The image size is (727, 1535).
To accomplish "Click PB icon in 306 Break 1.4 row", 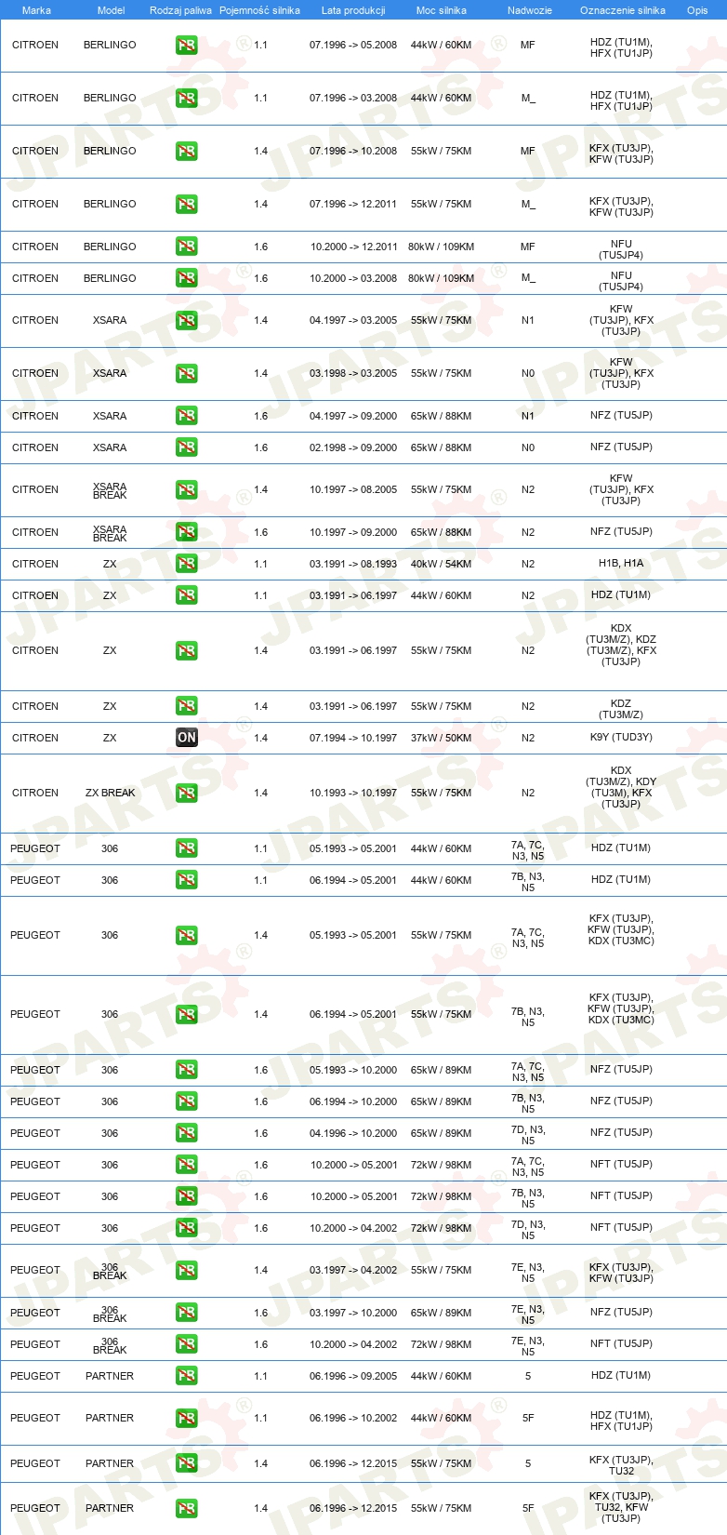I will tap(187, 1270).
